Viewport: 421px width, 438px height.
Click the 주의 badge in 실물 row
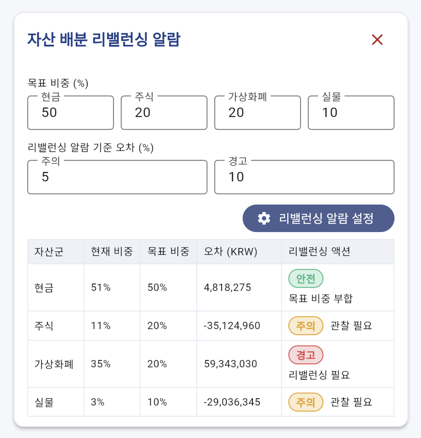pyautogui.click(x=305, y=402)
